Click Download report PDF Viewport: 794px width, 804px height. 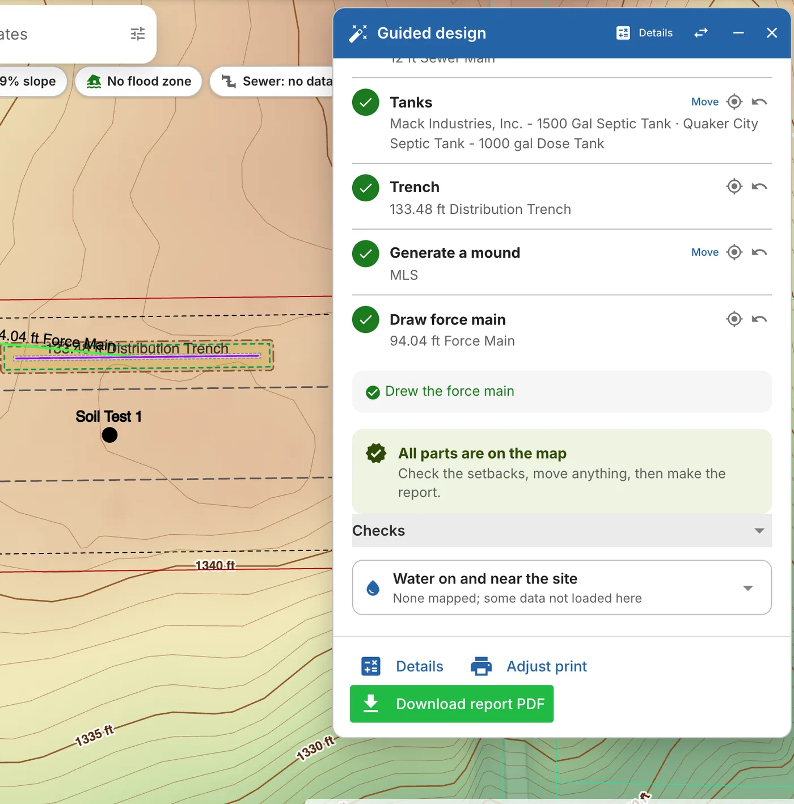(x=451, y=704)
